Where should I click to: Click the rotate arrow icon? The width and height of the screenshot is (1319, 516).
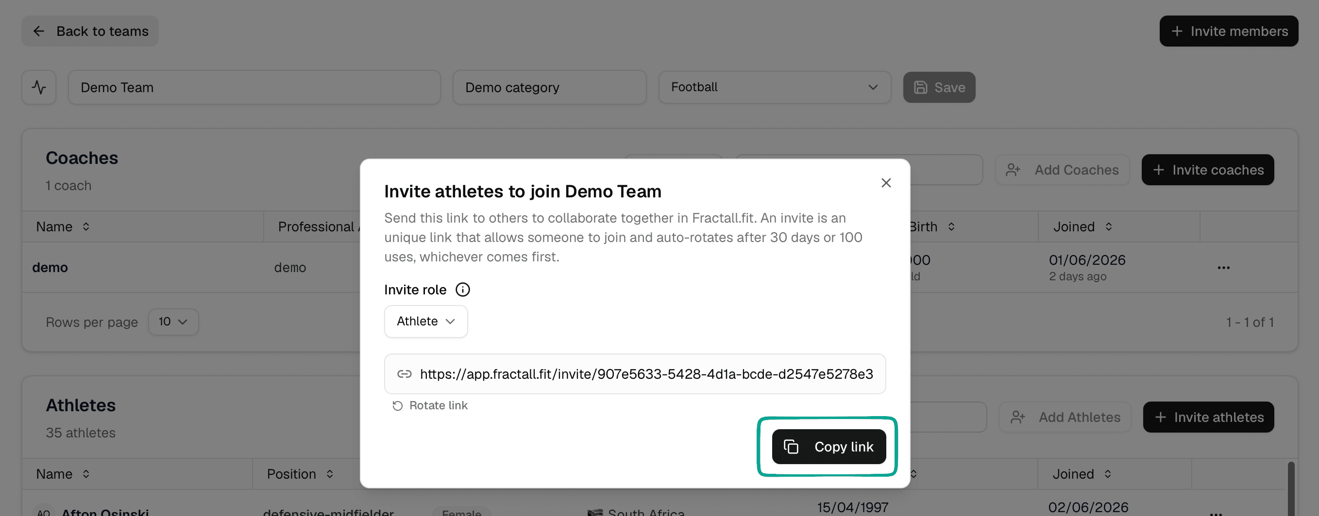(397, 405)
